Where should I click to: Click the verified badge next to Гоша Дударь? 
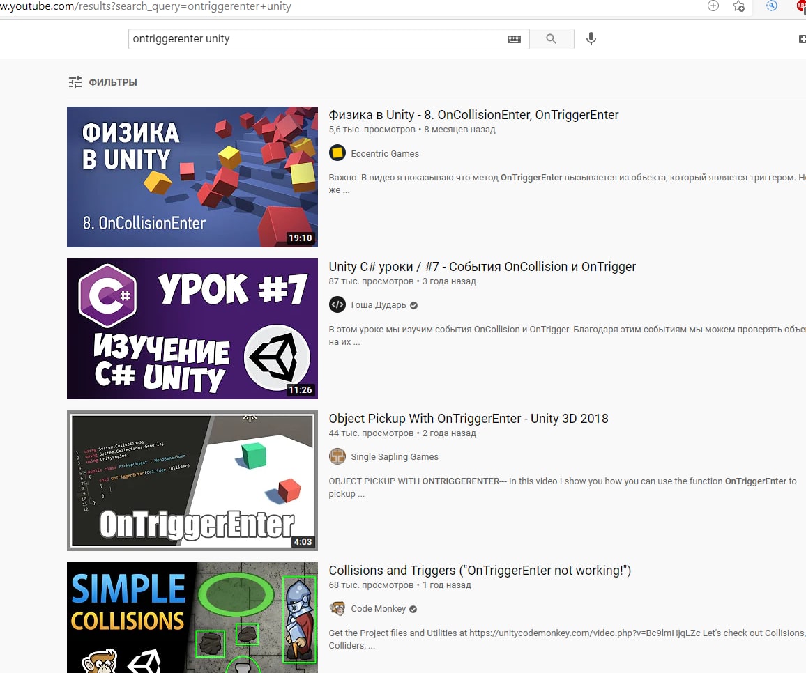[413, 306]
